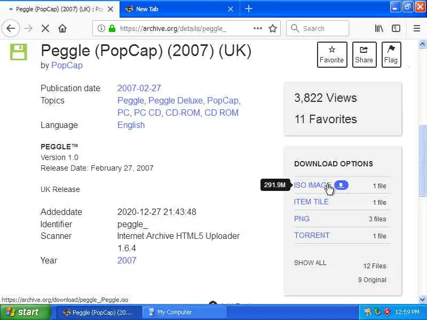Click the system tray clock 12:59 PM

[407, 312]
